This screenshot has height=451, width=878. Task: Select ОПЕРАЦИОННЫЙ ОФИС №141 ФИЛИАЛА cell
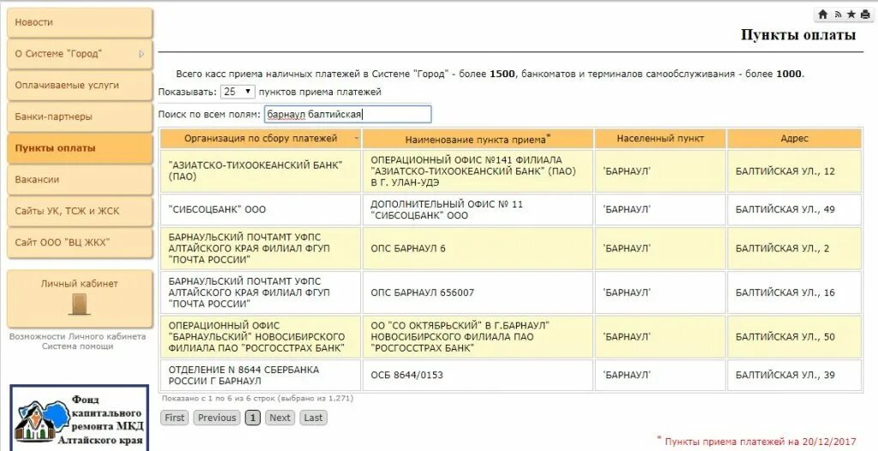[x=478, y=171]
